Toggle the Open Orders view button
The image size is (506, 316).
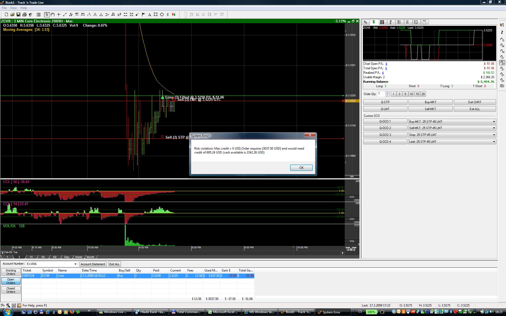click(11, 281)
